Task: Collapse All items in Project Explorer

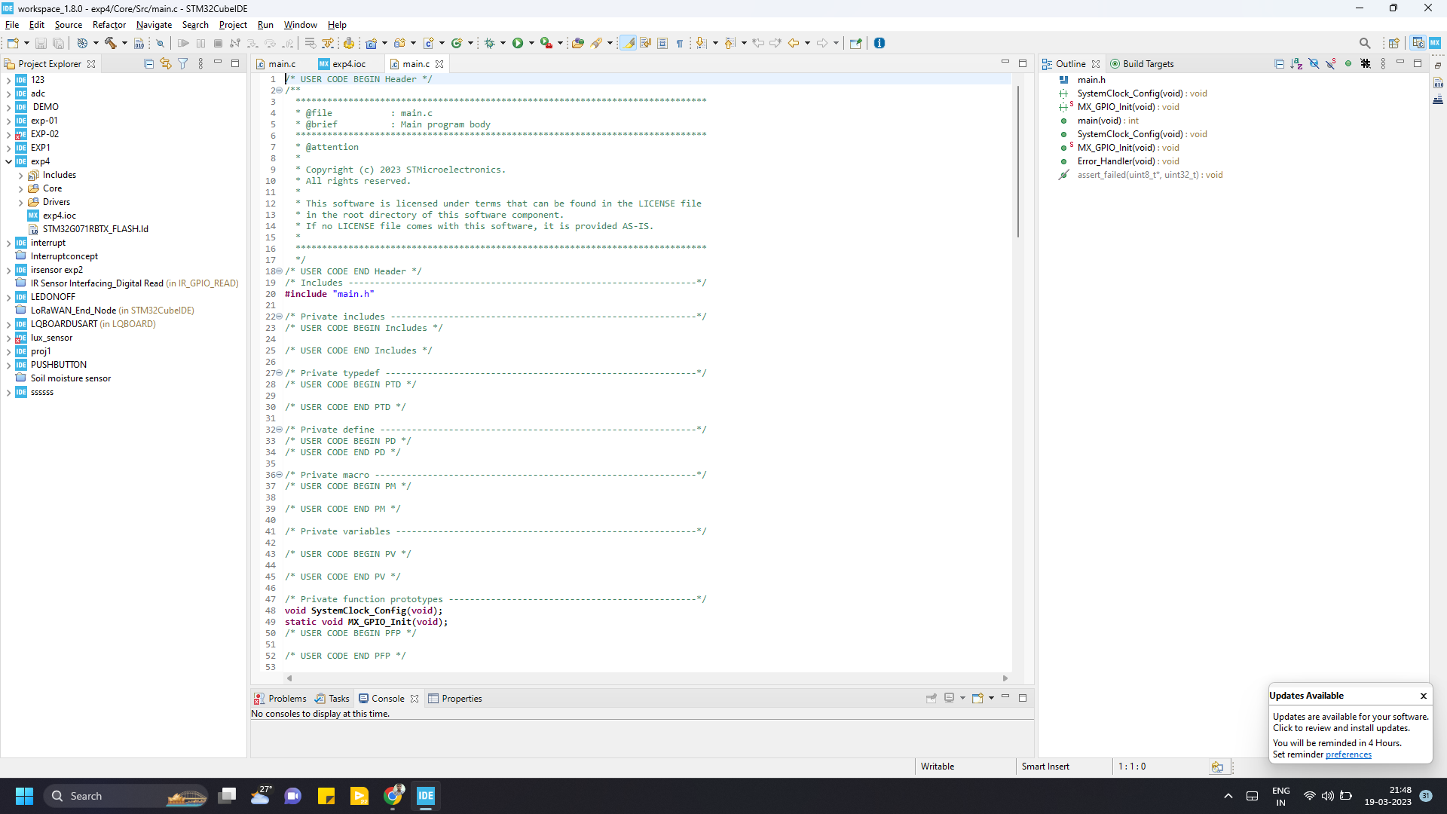Action: click(x=148, y=63)
